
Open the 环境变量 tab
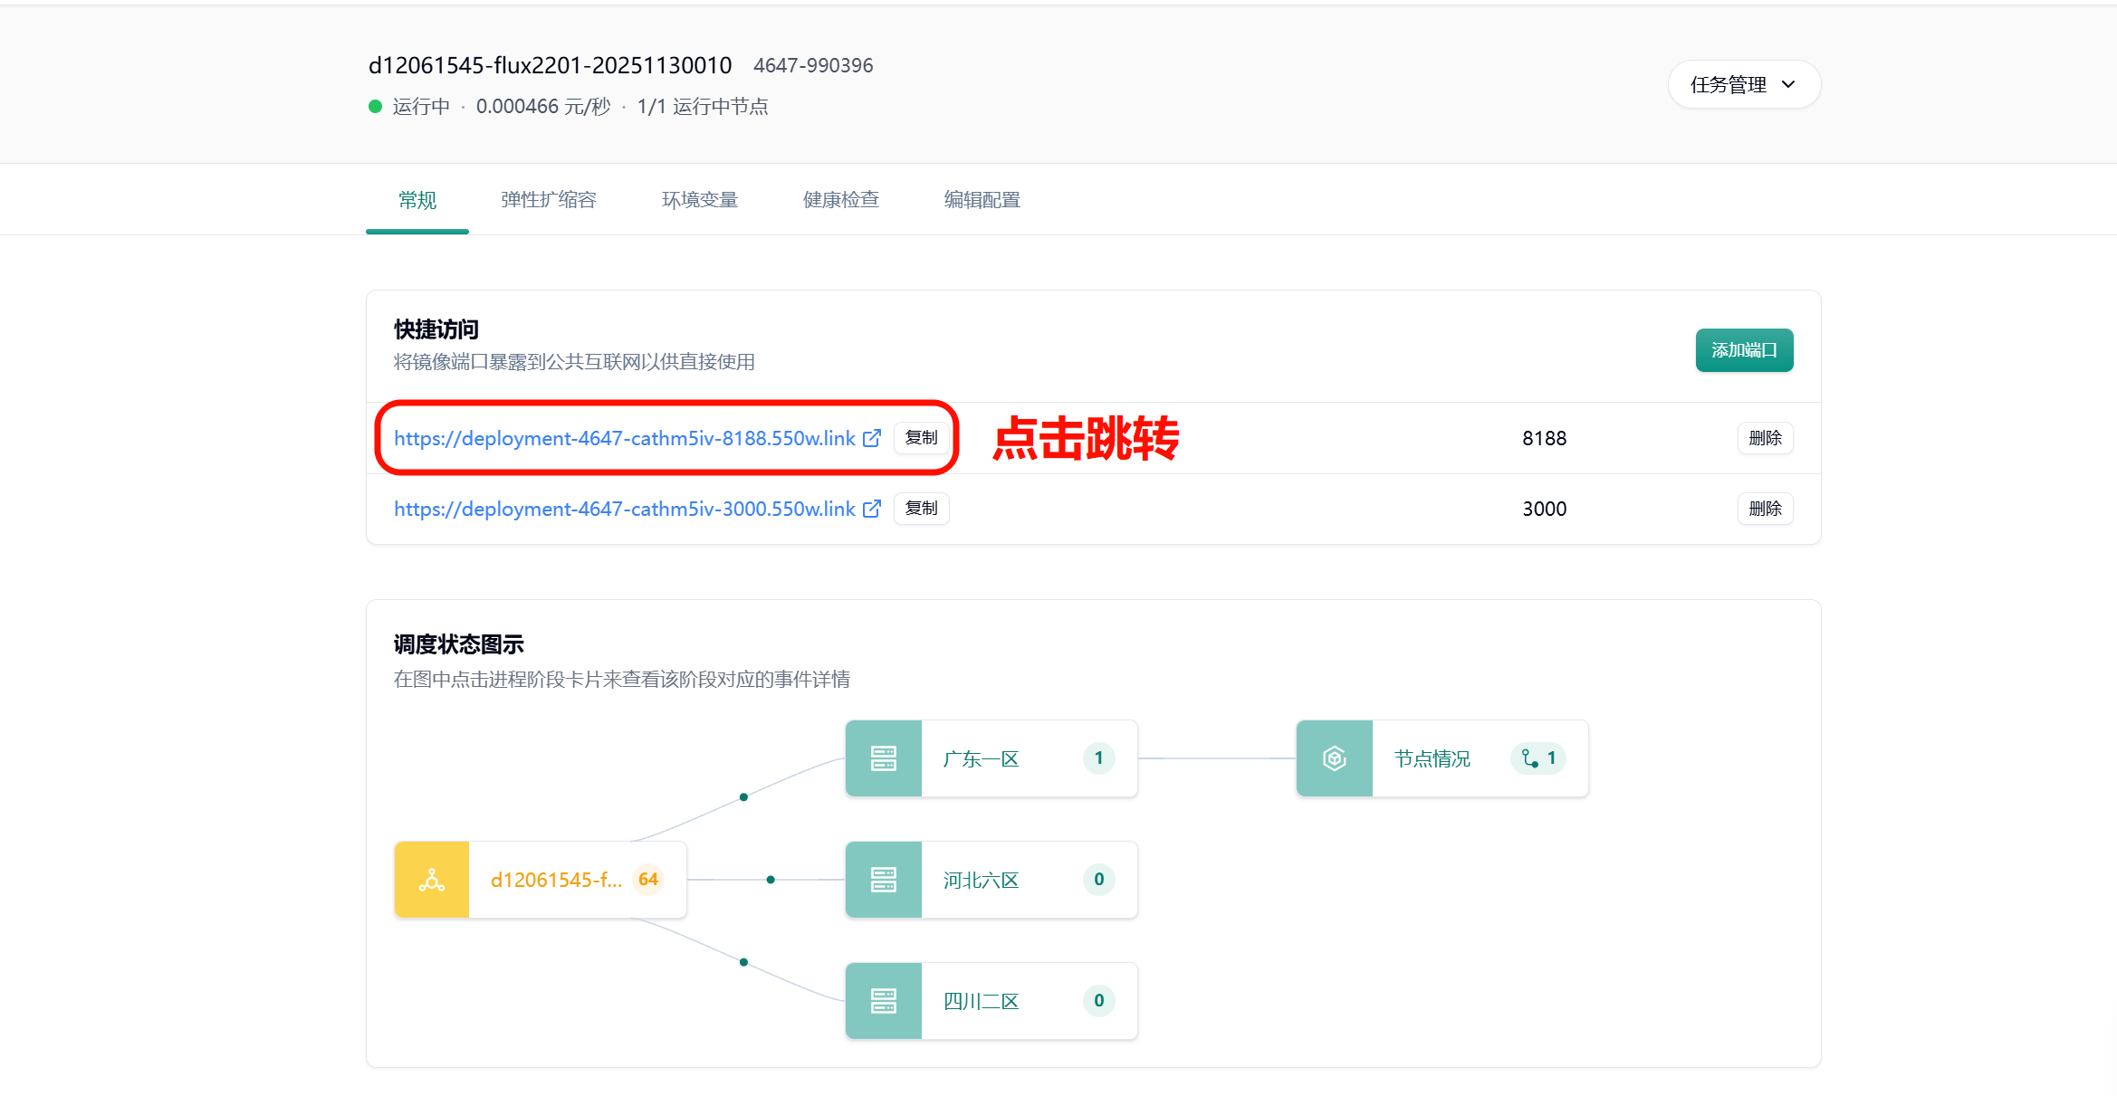point(700,200)
